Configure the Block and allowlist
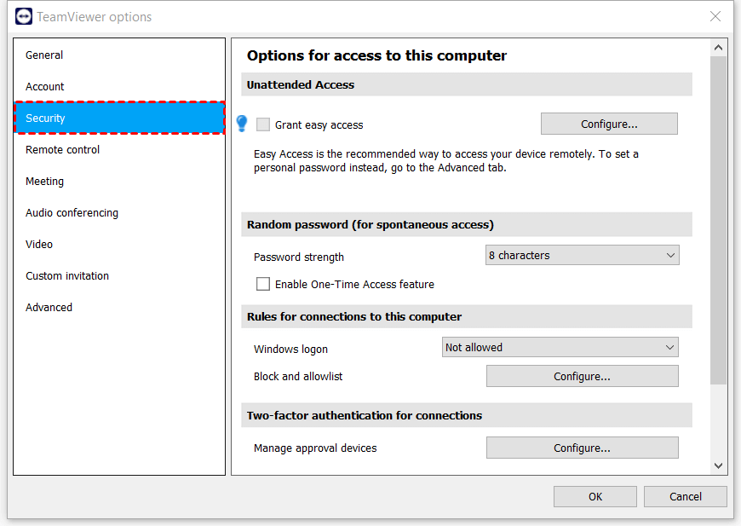 point(582,376)
